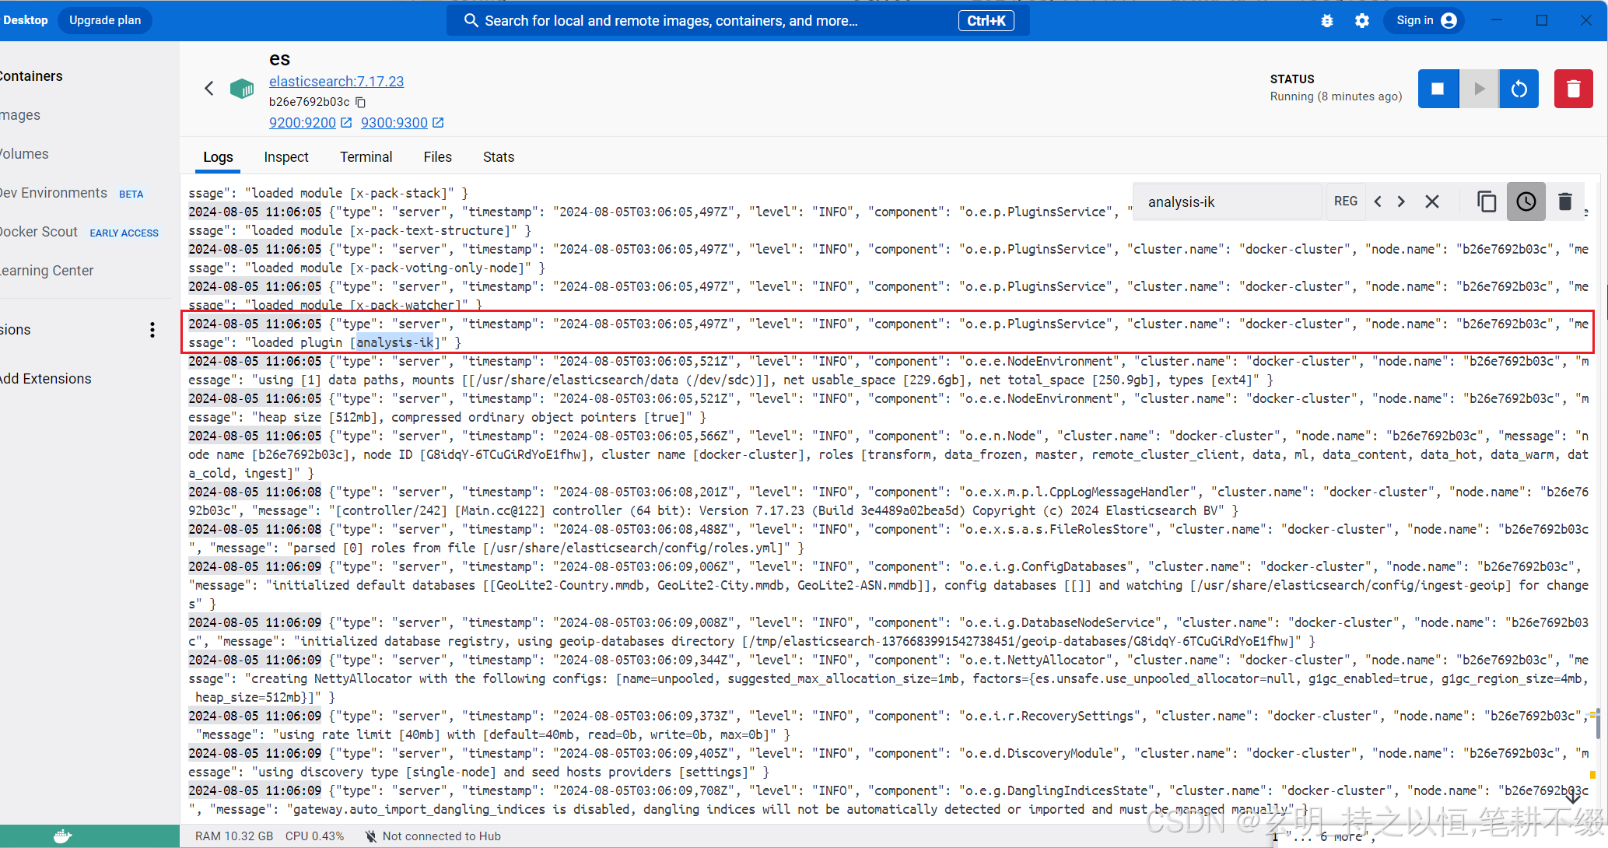Expand the '6 more' roles list

(x=1342, y=836)
